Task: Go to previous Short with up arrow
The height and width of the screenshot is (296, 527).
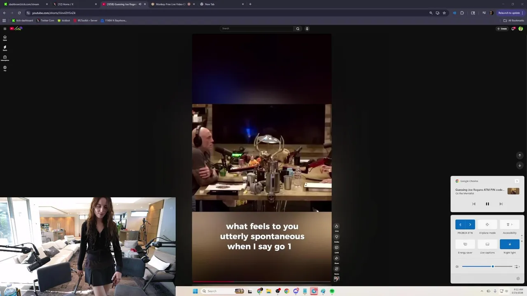Action: tap(520, 155)
